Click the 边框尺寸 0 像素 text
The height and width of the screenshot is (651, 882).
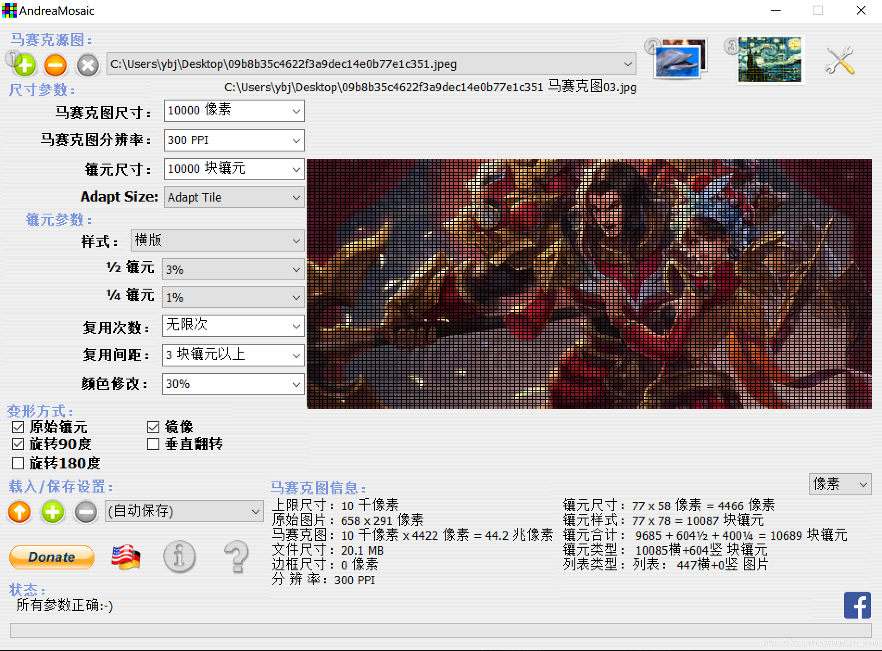click(325, 564)
